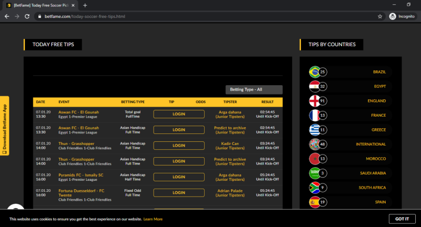The image size is (421, 227).
Task: Click the Brazil tip count badge 25
Action: 323,72
